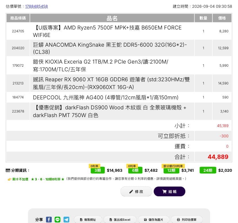
Task: Select the 24期 installment badge
Action: click(x=208, y=170)
